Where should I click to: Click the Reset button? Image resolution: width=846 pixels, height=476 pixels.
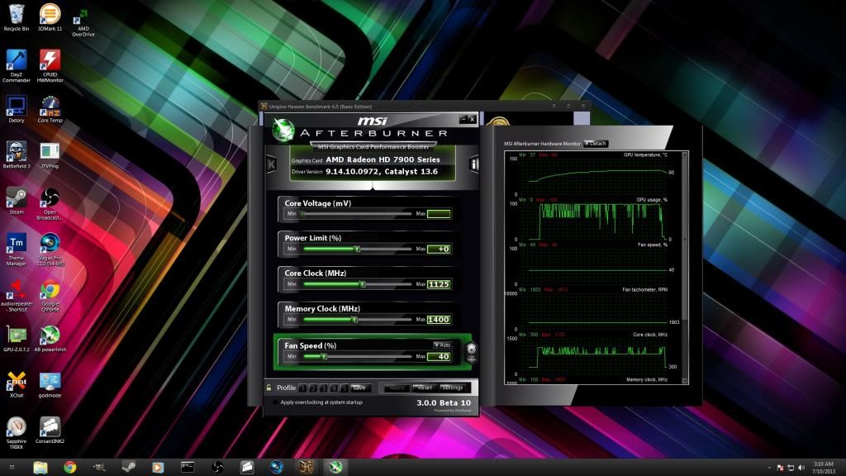pyautogui.click(x=425, y=388)
